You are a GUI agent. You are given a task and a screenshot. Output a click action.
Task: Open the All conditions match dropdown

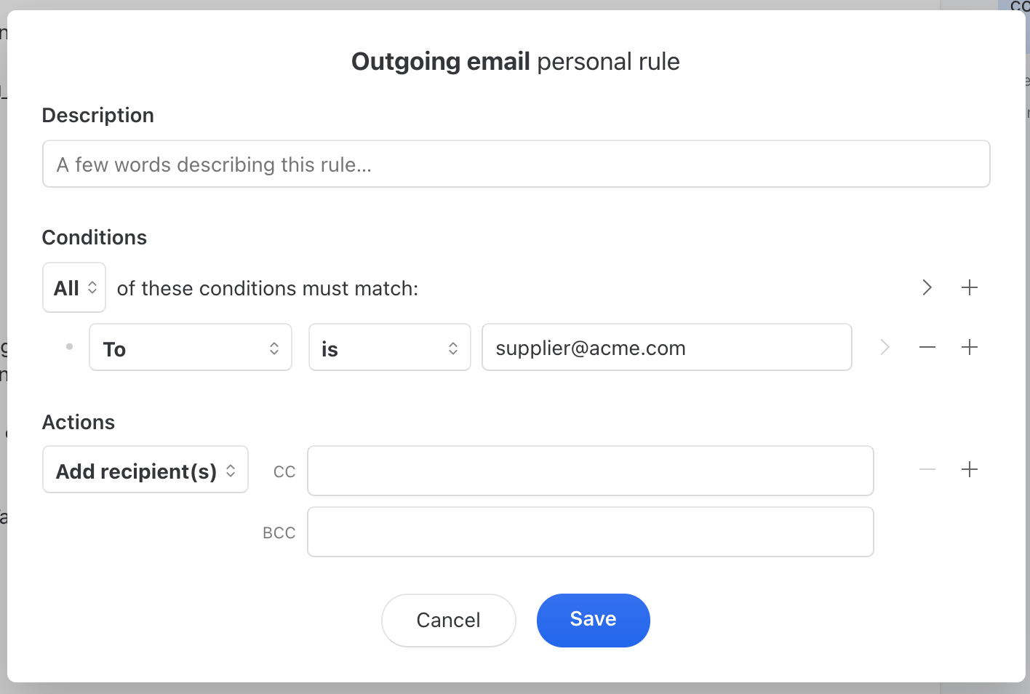(x=74, y=288)
